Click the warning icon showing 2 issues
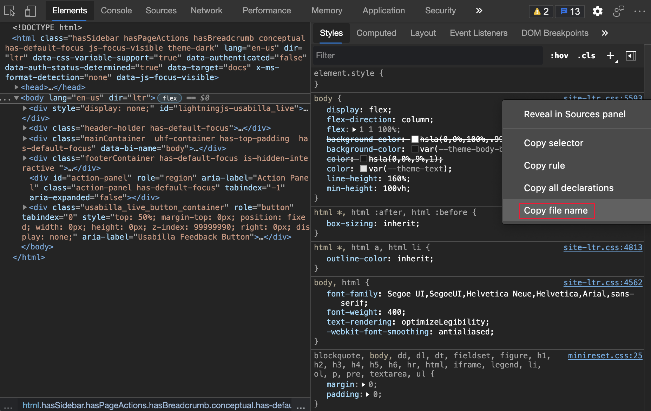The height and width of the screenshot is (411, 651). 540,11
